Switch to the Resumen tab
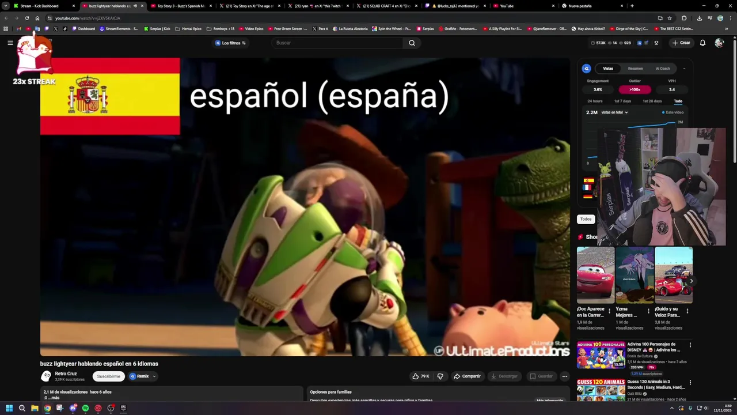This screenshot has height=415, width=737. coord(635,69)
